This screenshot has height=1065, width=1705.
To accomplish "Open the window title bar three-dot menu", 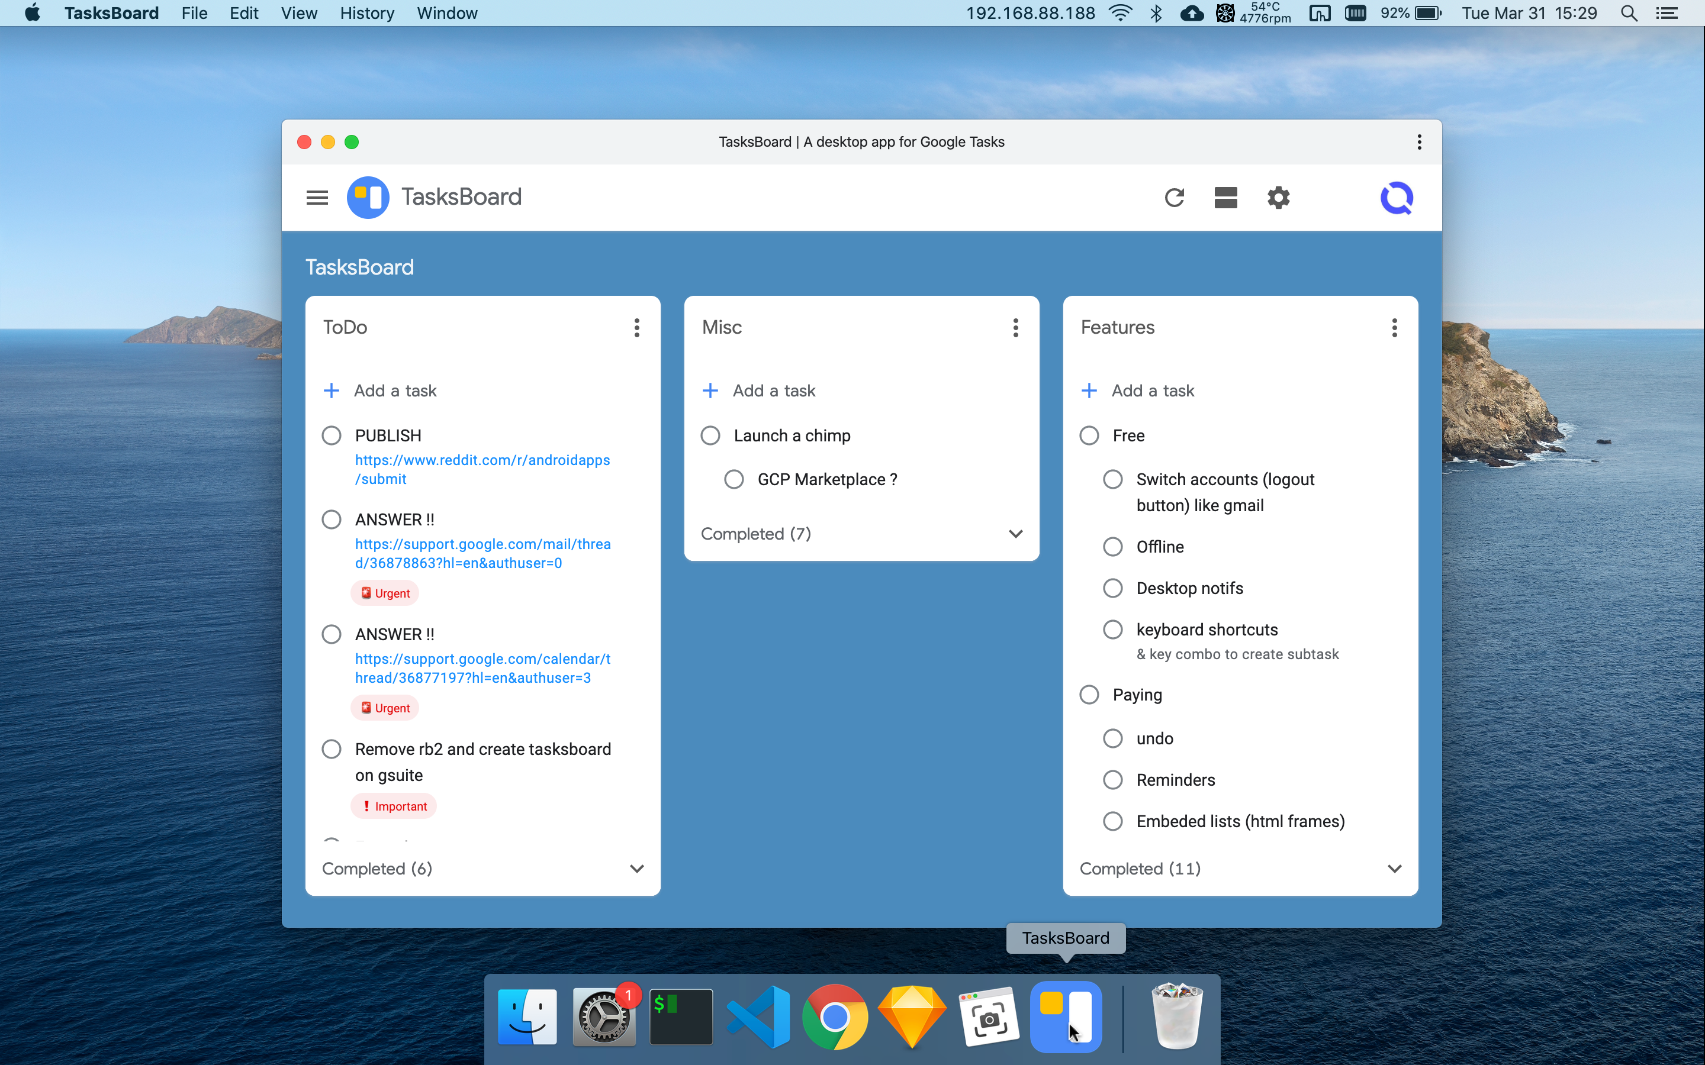I will [1419, 142].
